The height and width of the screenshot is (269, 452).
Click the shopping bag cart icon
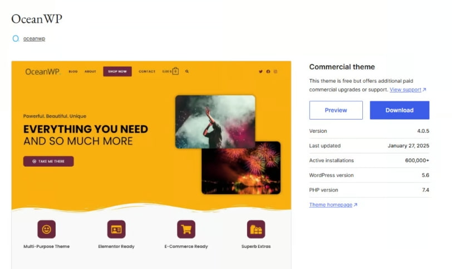click(x=175, y=71)
